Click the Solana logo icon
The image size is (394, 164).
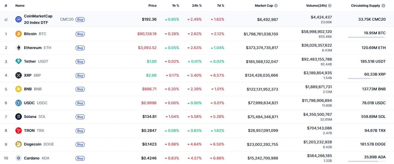click(19, 117)
